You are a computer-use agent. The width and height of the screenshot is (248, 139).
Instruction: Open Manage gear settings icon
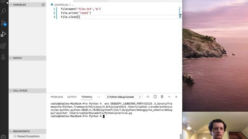coord(3,137)
